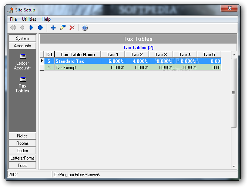Click the Tax Table Name column header
The height and width of the screenshot is (188, 248).
(x=78, y=55)
